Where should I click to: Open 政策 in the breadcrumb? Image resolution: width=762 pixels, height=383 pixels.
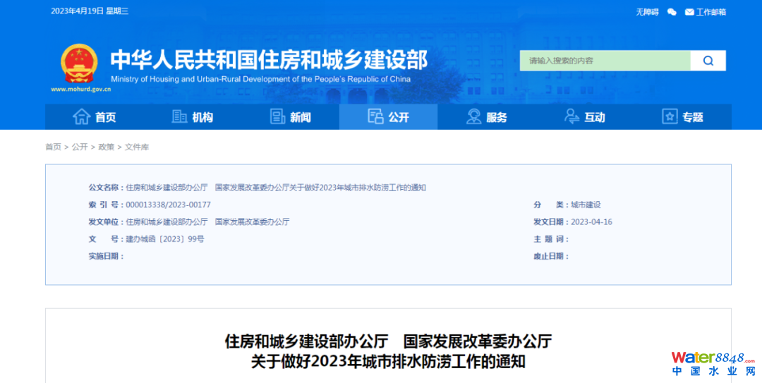106,147
